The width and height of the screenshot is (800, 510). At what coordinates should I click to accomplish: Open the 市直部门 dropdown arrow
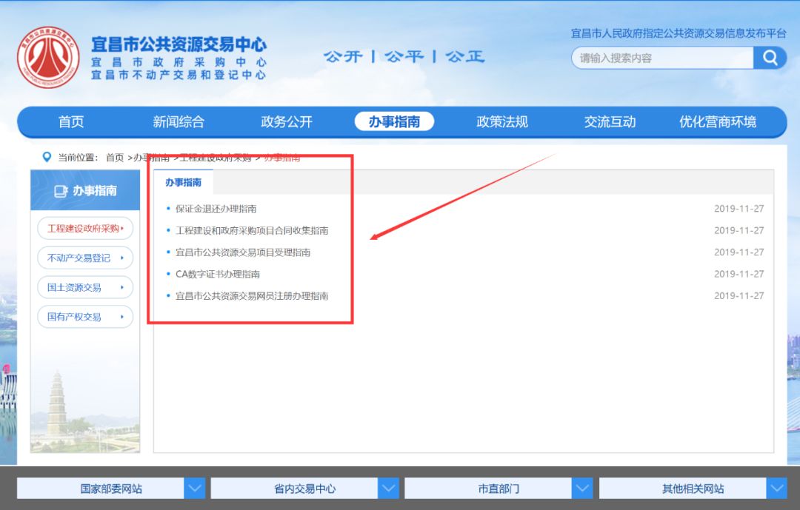(x=583, y=489)
